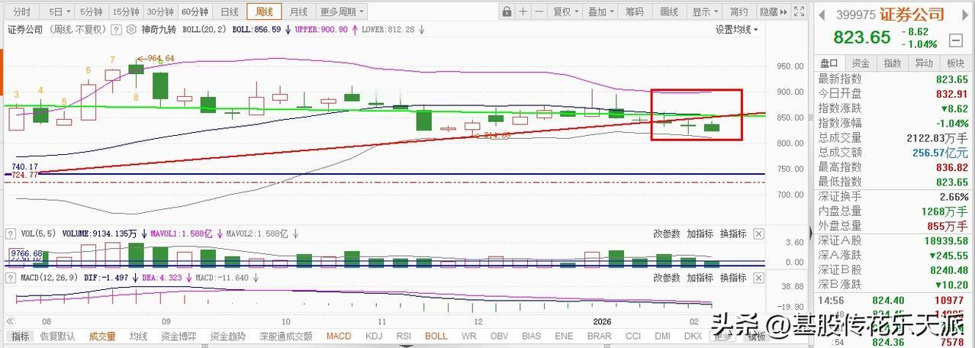Open 指数 tab in right panel
Viewport: 975px width, 348px height.
[x=892, y=63]
